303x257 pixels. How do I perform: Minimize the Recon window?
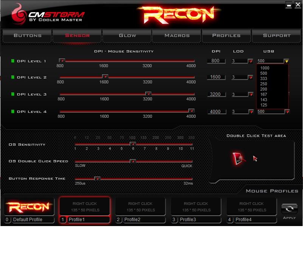coord(289,5)
